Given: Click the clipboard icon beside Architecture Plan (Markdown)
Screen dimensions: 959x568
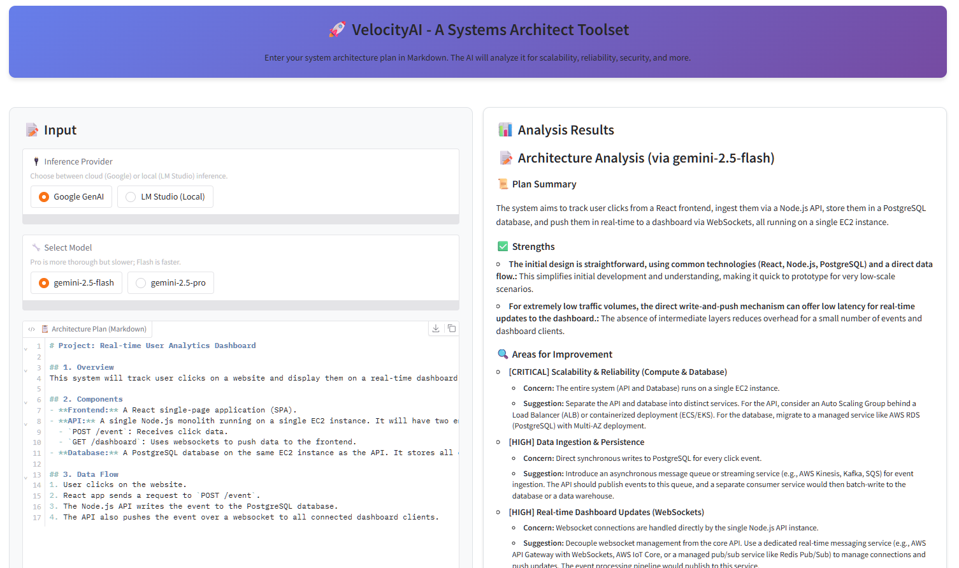Looking at the screenshot, I should (45, 329).
